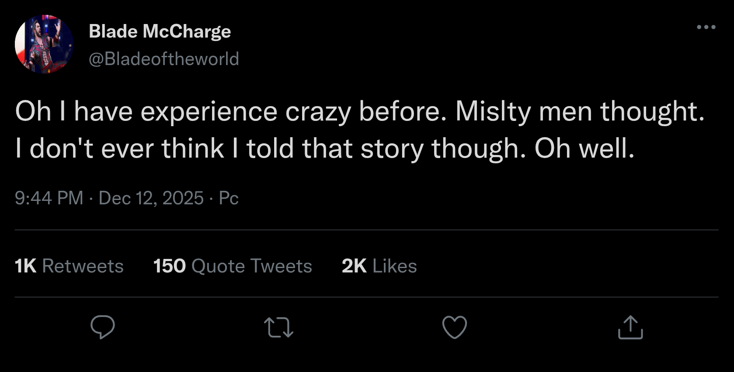Retweet this post using the arrows icon
The height and width of the screenshot is (372, 734).
[278, 327]
